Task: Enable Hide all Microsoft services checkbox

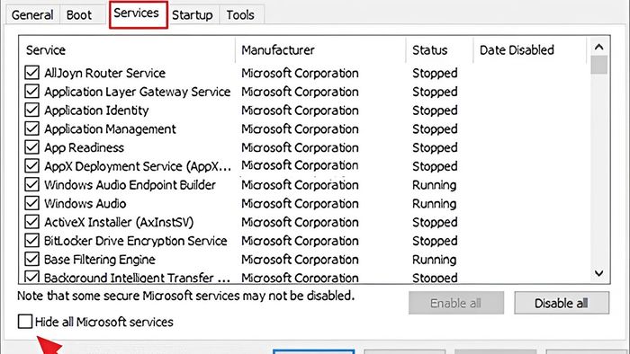Action: 25,321
